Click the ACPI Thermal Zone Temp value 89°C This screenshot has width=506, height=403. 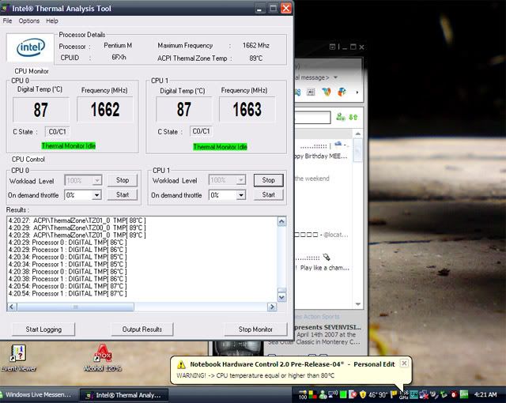click(256, 58)
